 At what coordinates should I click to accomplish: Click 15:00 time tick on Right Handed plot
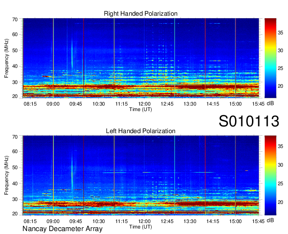235,104
